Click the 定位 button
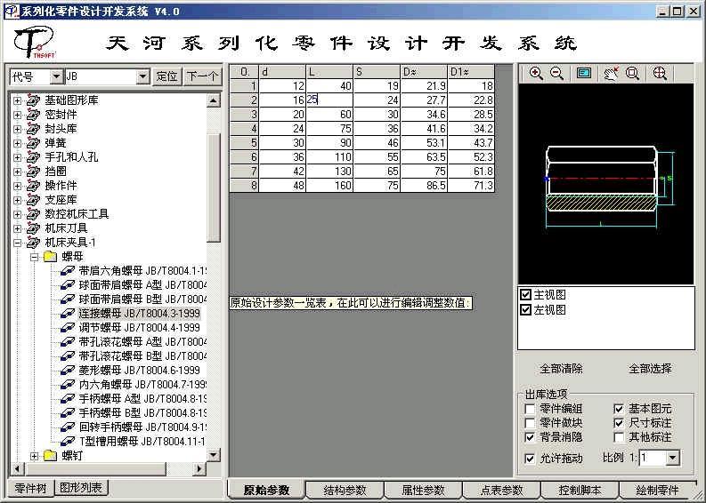This screenshot has width=706, height=503. (166, 76)
